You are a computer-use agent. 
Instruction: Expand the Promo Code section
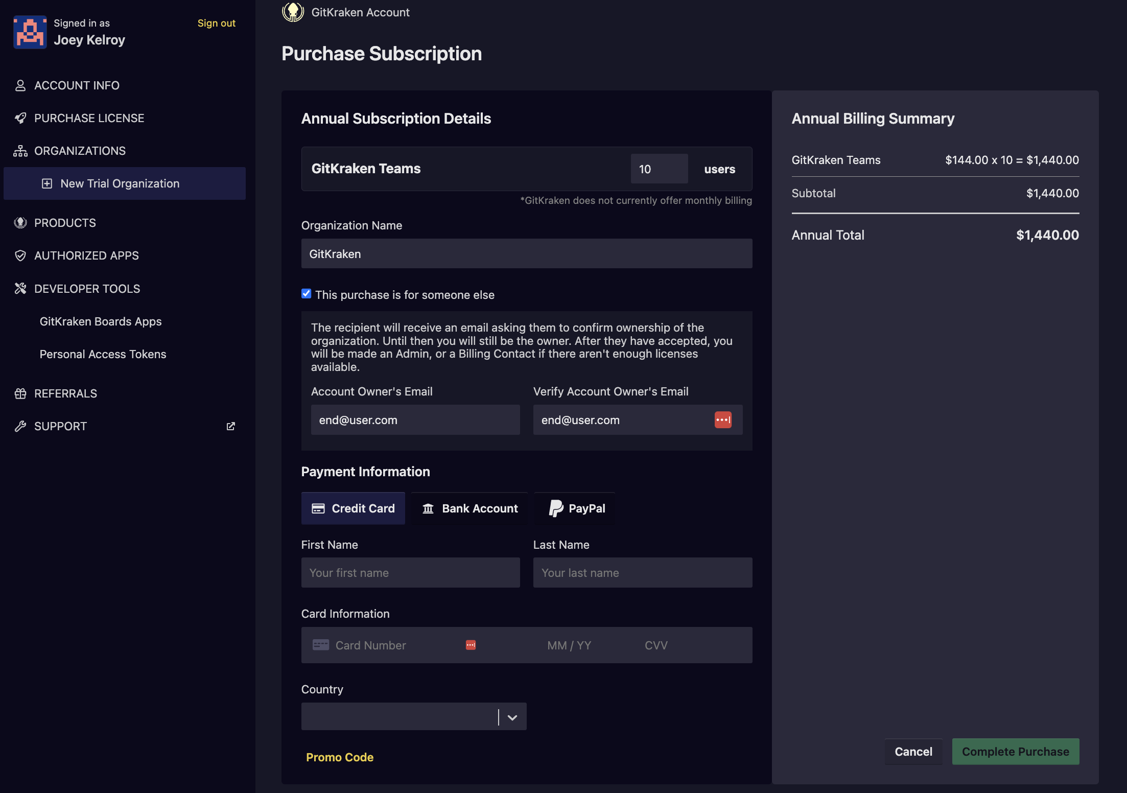coord(340,757)
